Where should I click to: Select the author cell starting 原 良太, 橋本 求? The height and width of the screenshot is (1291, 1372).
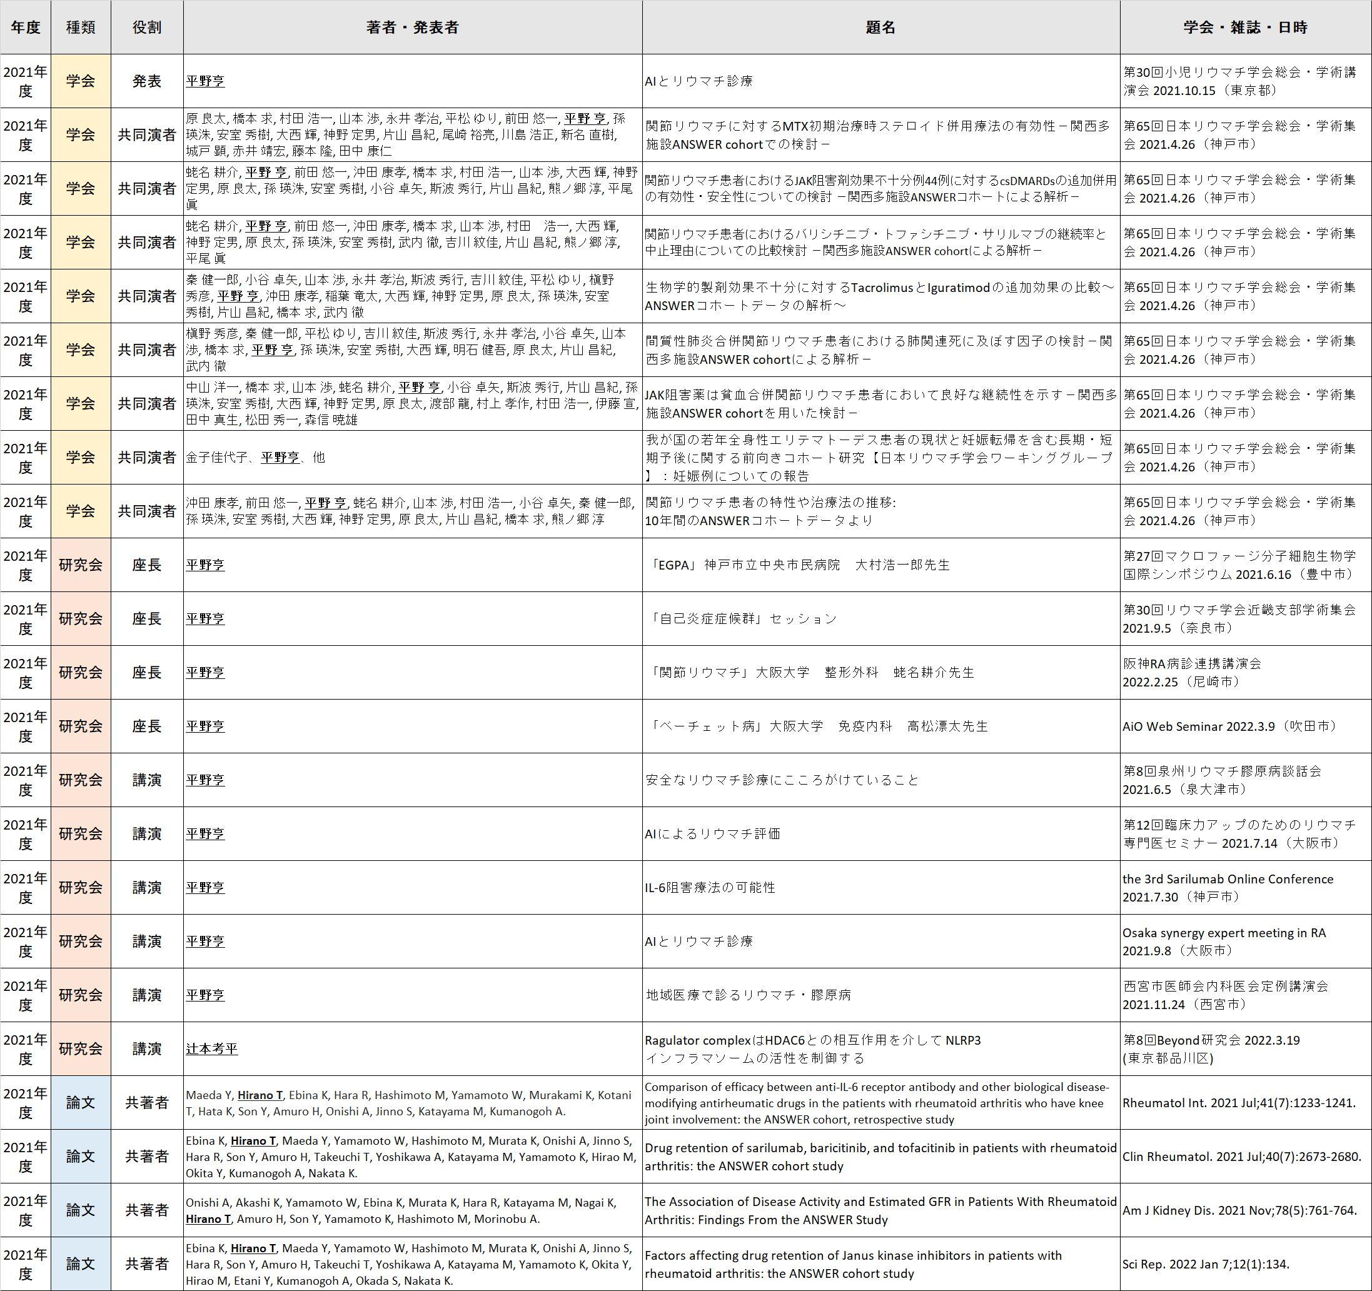[x=413, y=134]
